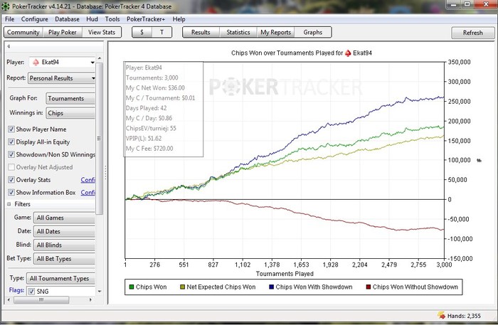Screen dimensions: 498x325
Task: Open the Report dropdown showing Personal Results
Action: [61, 78]
